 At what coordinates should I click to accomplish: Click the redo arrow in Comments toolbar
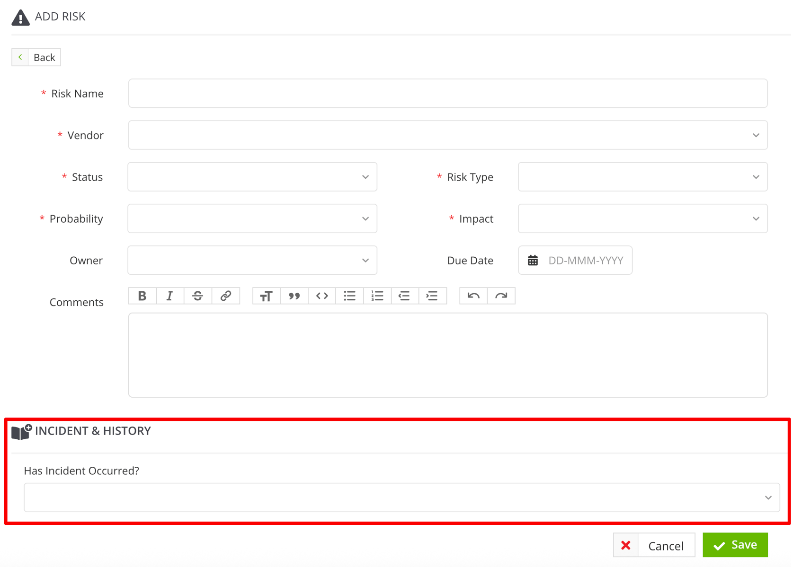click(501, 296)
